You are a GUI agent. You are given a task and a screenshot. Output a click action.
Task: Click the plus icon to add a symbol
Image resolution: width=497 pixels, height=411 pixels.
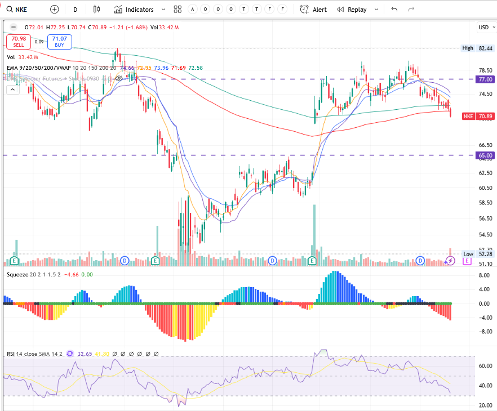(x=54, y=9)
